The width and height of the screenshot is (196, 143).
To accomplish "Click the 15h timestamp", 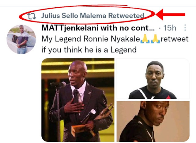I will click(x=170, y=28).
